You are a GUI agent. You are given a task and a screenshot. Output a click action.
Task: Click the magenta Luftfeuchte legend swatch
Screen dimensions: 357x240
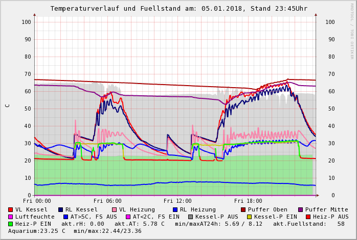[11, 217]
